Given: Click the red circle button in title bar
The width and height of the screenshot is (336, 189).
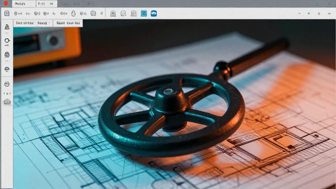Looking at the screenshot, I should click(6, 3).
